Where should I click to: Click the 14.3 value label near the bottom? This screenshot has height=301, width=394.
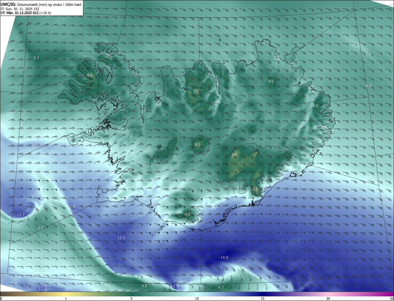pyautogui.click(x=174, y=287)
